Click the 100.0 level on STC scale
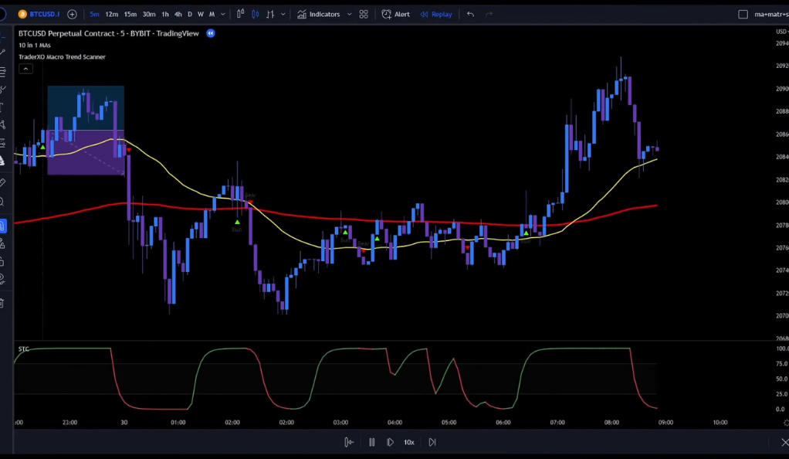Image resolution: width=789 pixels, height=459 pixels. (781, 348)
